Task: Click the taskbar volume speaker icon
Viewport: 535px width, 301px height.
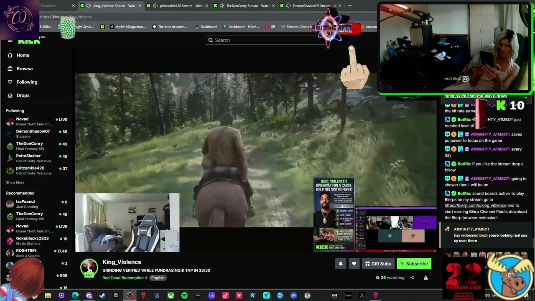Action: 487,296
